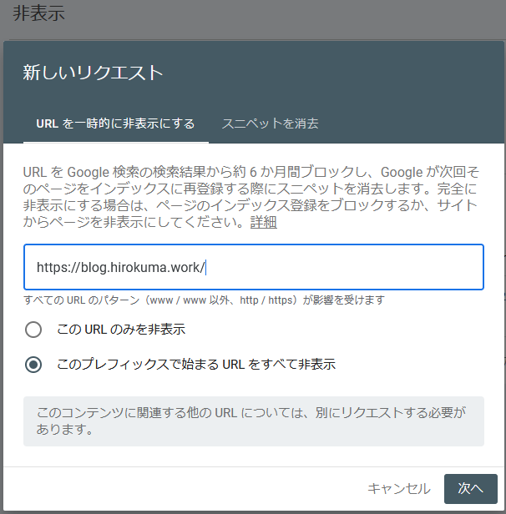This screenshot has height=514, width=506.
Task: Open the 詳細 help link
Action: pyautogui.click(x=264, y=222)
